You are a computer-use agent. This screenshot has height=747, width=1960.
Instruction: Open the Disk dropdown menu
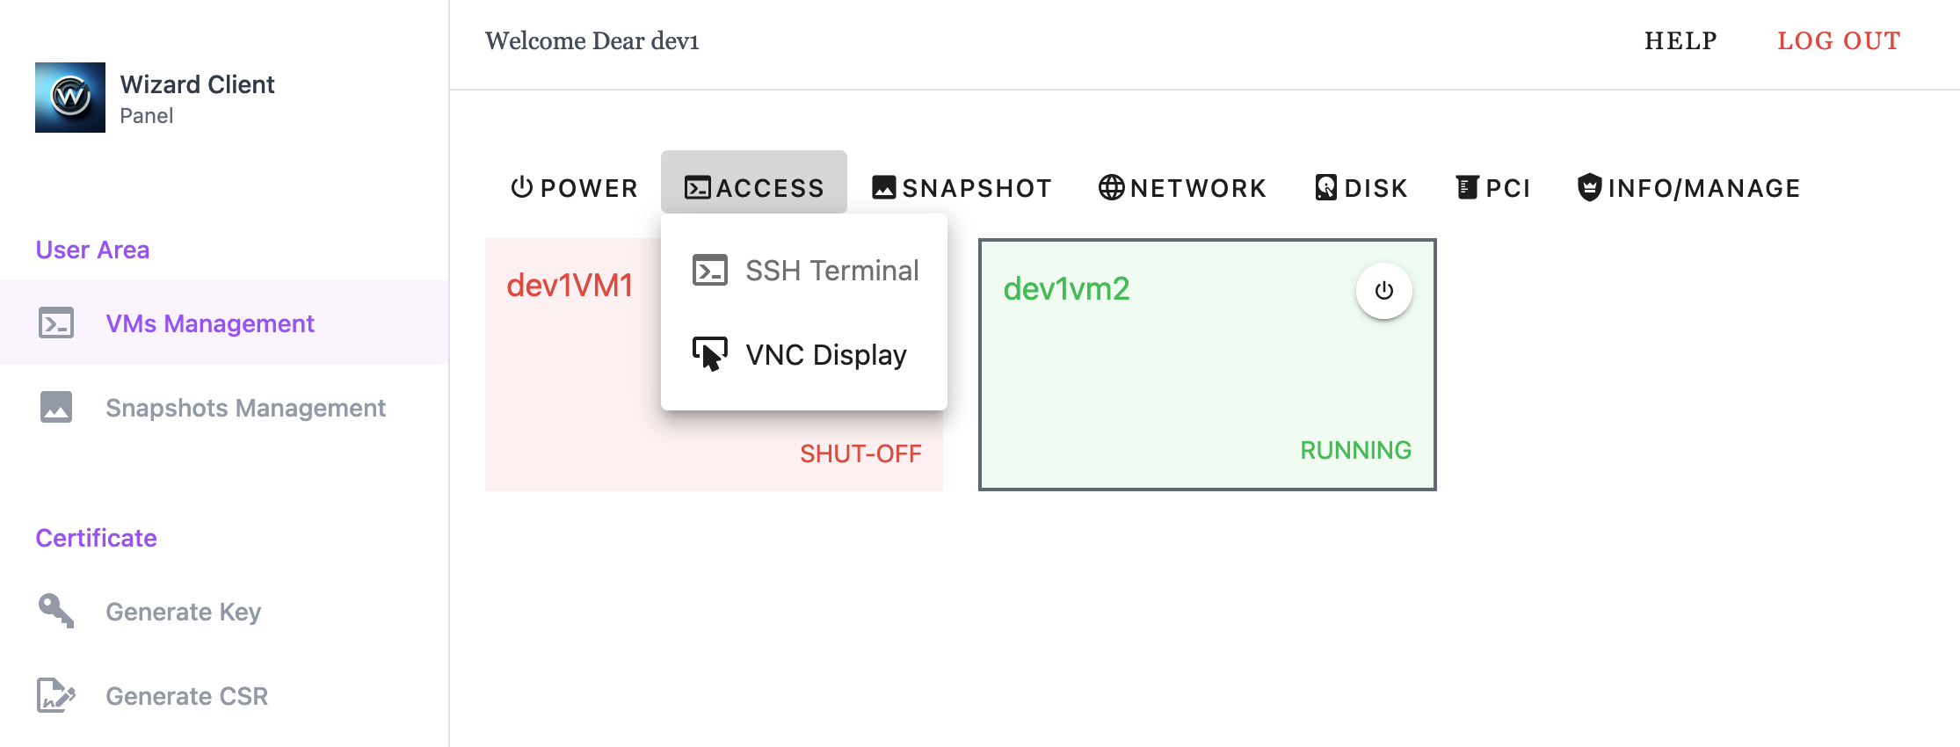tap(1361, 187)
